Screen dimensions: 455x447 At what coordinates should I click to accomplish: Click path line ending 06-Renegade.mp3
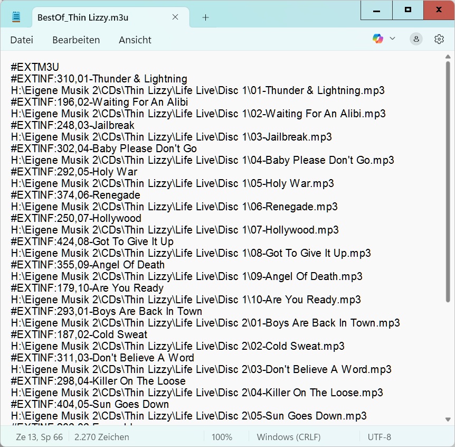[174, 207]
